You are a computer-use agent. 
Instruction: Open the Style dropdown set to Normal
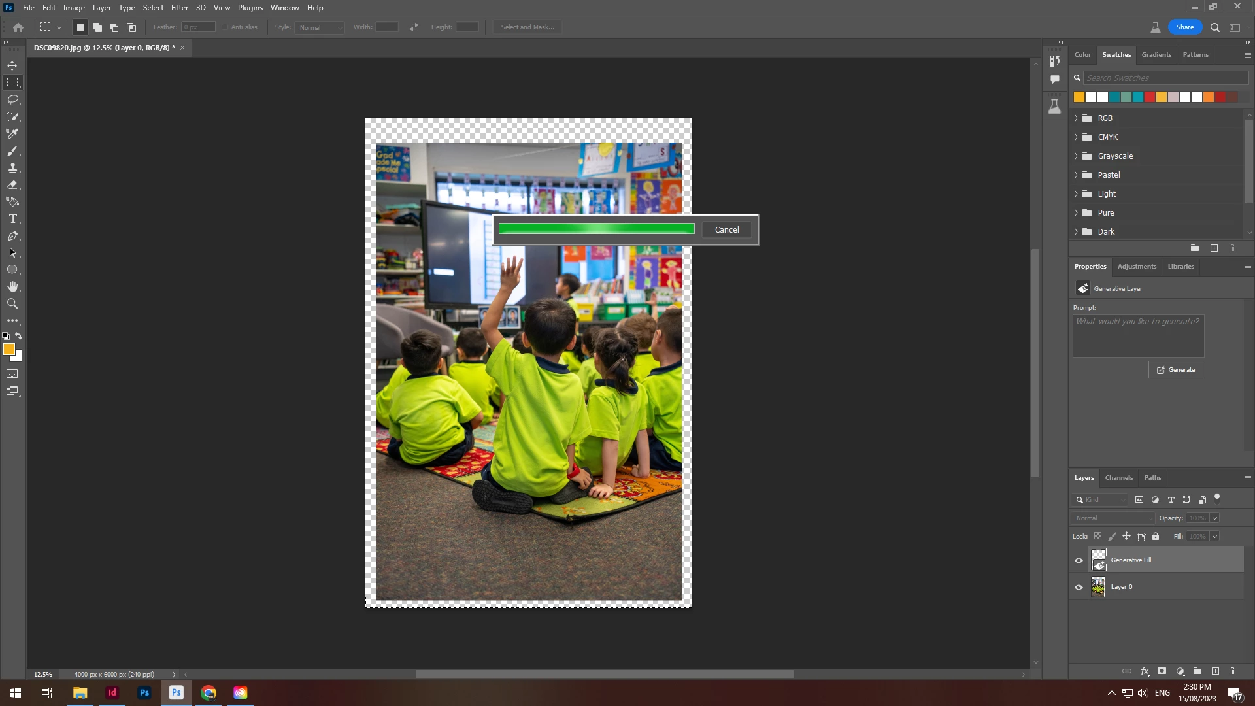pyautogui.click(x=320, y=27)
